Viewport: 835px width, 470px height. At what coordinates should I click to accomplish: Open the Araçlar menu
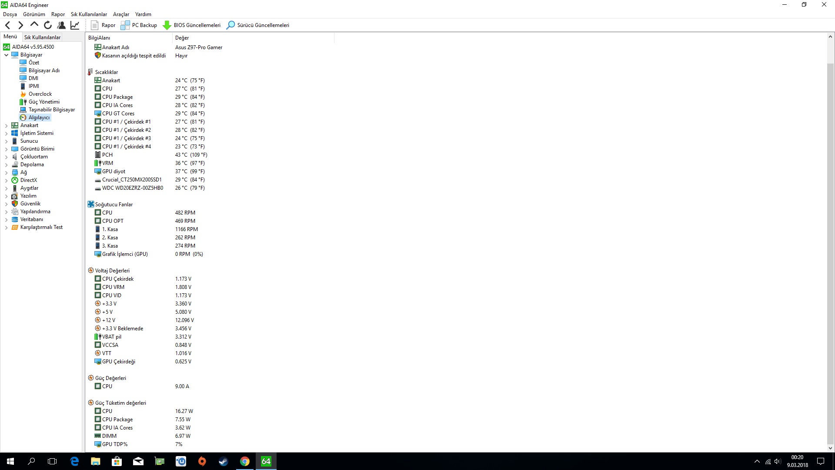(x=121, y=14)
